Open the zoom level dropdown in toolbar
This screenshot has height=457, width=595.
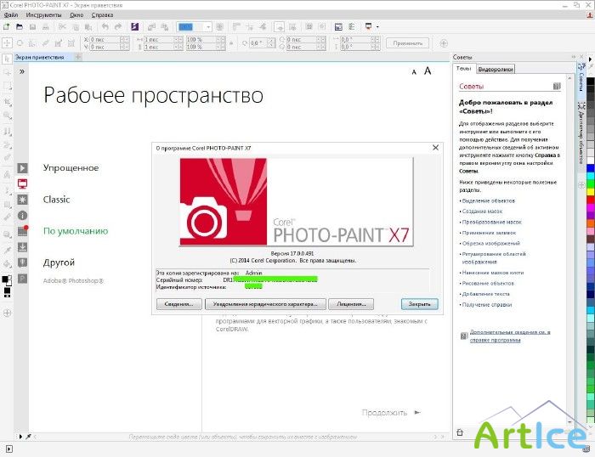point(207,27)
